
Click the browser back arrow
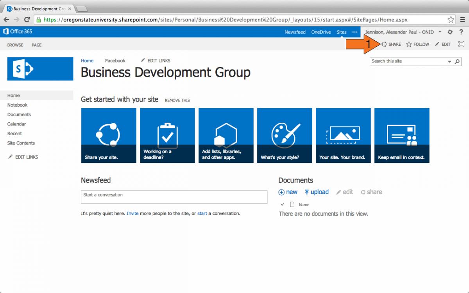(7, 20)
